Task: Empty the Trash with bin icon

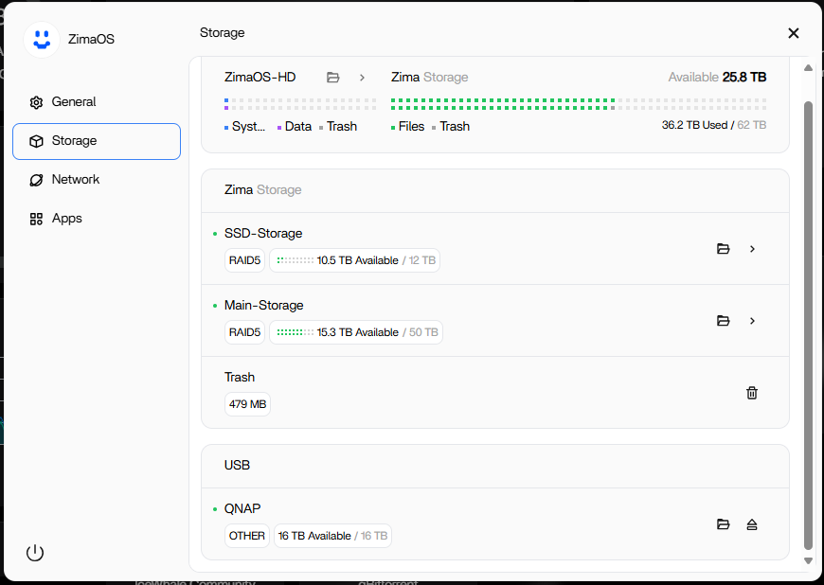Action: [x=752, y=393]
